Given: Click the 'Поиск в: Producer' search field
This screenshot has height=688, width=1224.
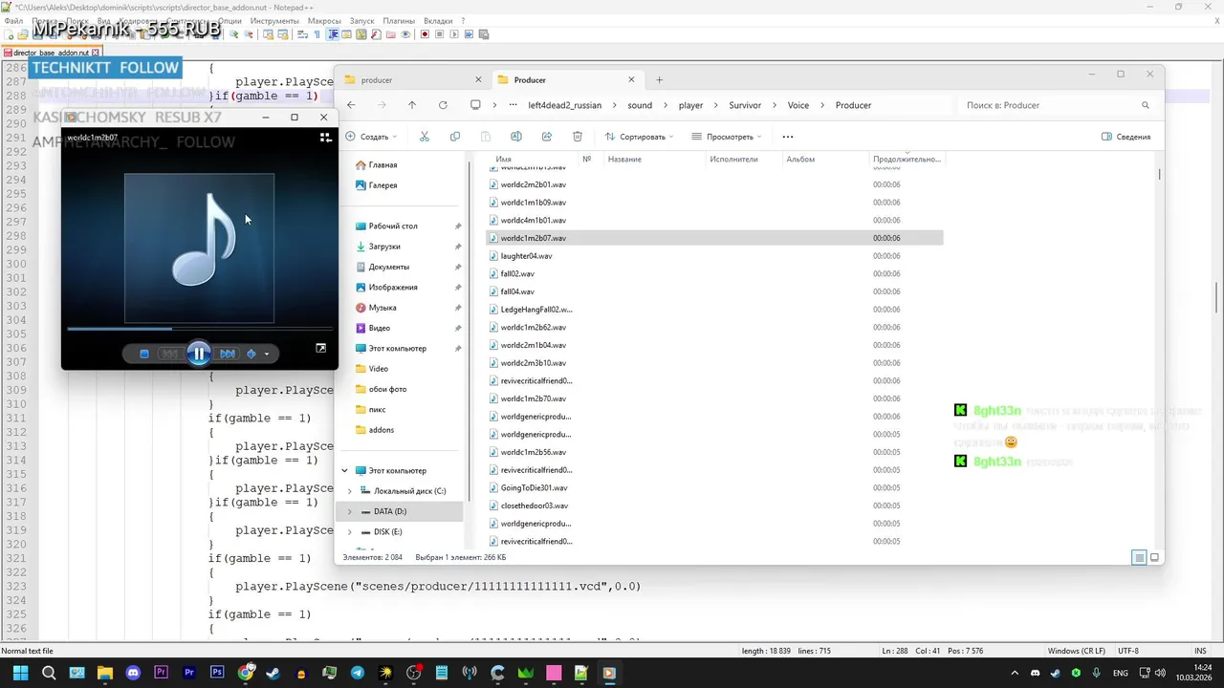Looking at the screenshot, I should pos(1057,105).
